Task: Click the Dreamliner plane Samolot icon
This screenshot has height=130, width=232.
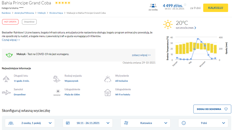Action: [x=6, y=92]
